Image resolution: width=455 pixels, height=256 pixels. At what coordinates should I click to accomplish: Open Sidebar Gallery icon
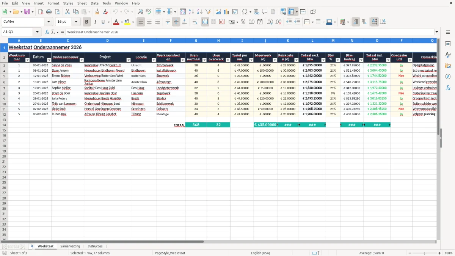pos(448,66)
